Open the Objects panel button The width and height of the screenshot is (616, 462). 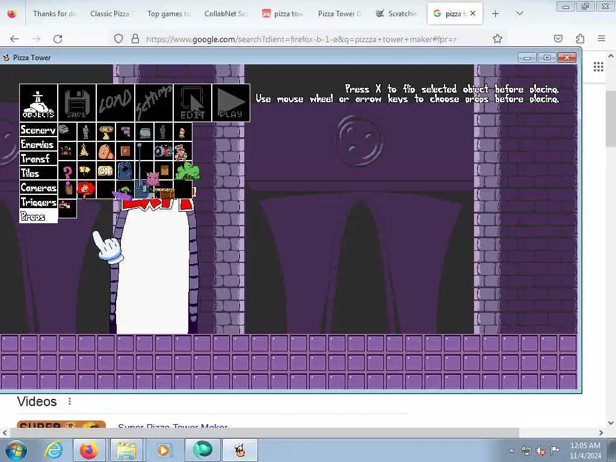(x=38, y=102)
